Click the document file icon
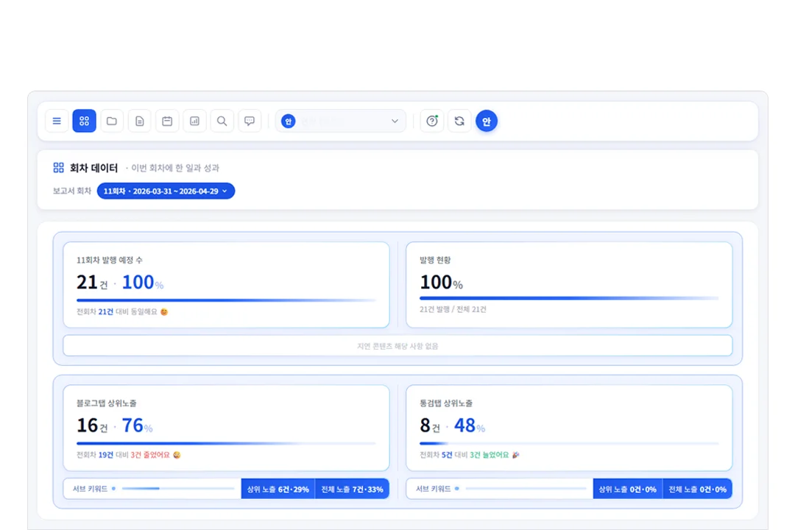The height and width of the screenshot is (530, 795). pos(139,121)
